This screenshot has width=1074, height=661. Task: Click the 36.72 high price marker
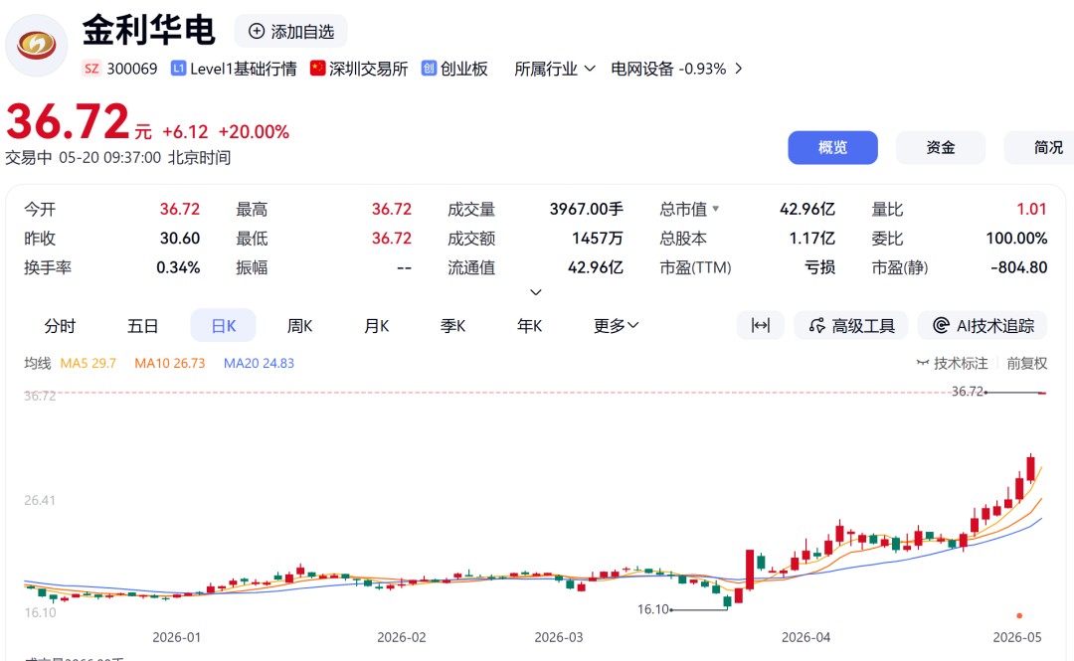(x=968, y=391)
